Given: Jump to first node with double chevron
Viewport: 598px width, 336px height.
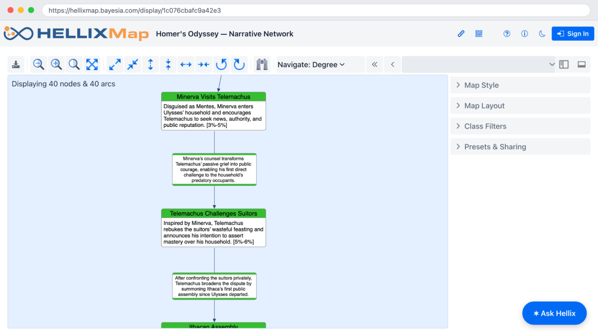Looking at the screenshot, I should [375, 64].
